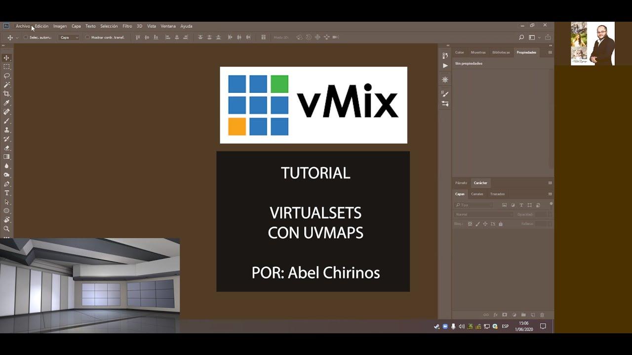Viewport: 632px width, 355px height.
Task: Select the Brush tool
Action: [x=7, y=121]
